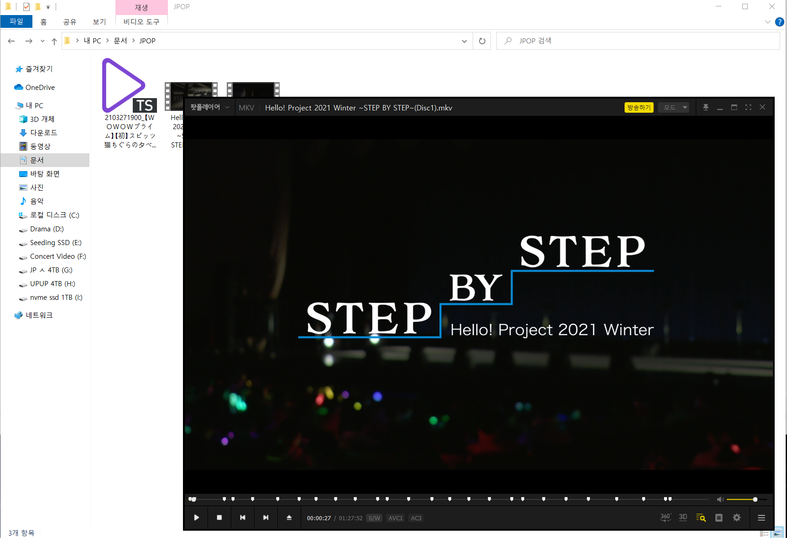Image resolution: width=787 pixels, height=538 pixels.
Task: Click the elapsed time 00:00:27
Action: coord(319,518)
